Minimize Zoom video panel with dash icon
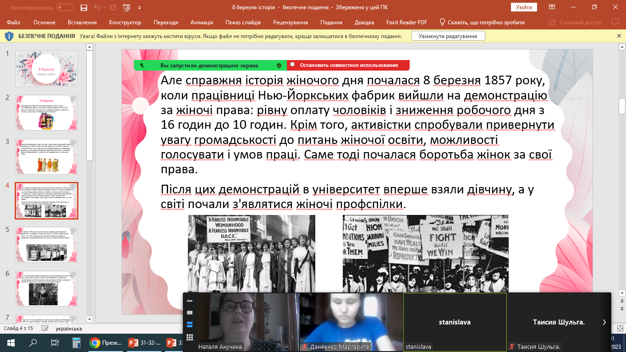626x352 pixels. (190, 301)
